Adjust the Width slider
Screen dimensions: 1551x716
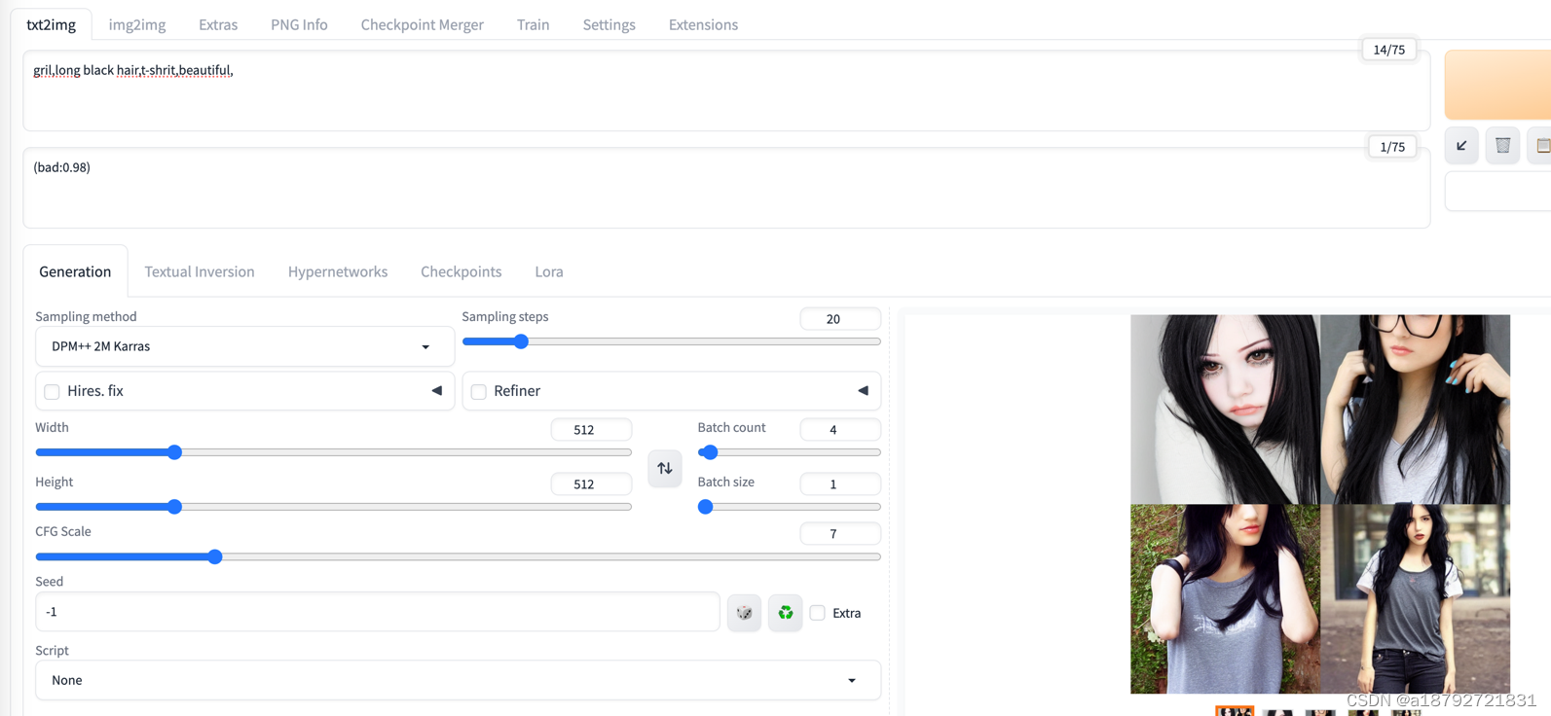point(333,452)
